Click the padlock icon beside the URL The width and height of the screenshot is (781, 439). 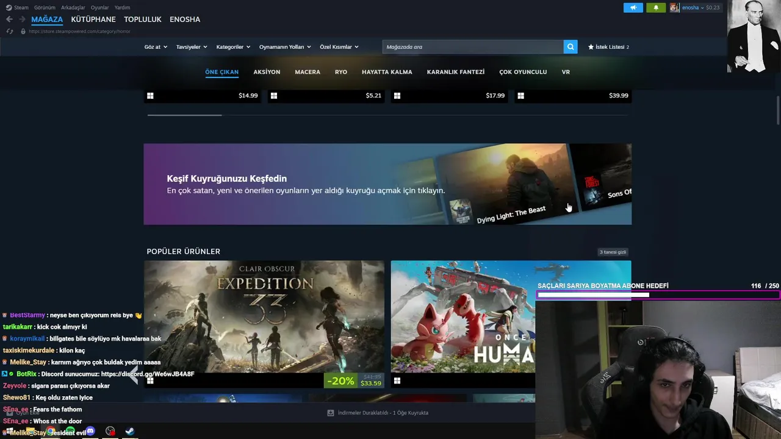(x=23, y=31)
